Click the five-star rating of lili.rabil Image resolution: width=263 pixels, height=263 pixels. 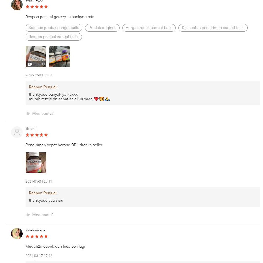point(37,135)
